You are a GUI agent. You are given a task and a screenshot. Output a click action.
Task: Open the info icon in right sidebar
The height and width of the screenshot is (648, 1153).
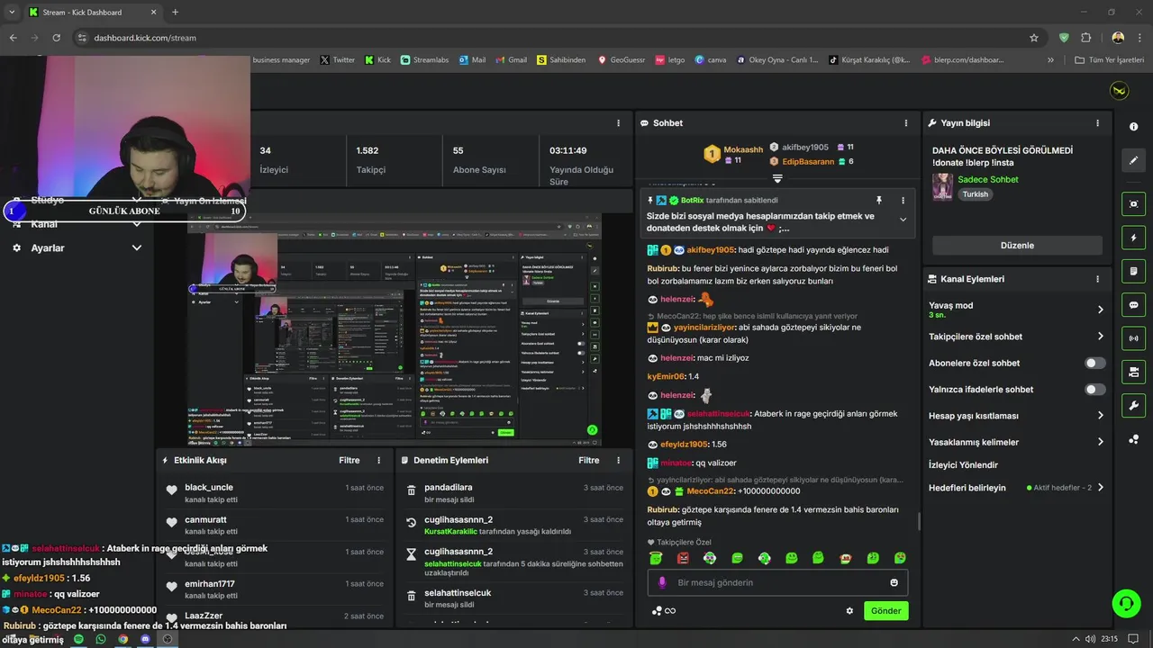1133,127
